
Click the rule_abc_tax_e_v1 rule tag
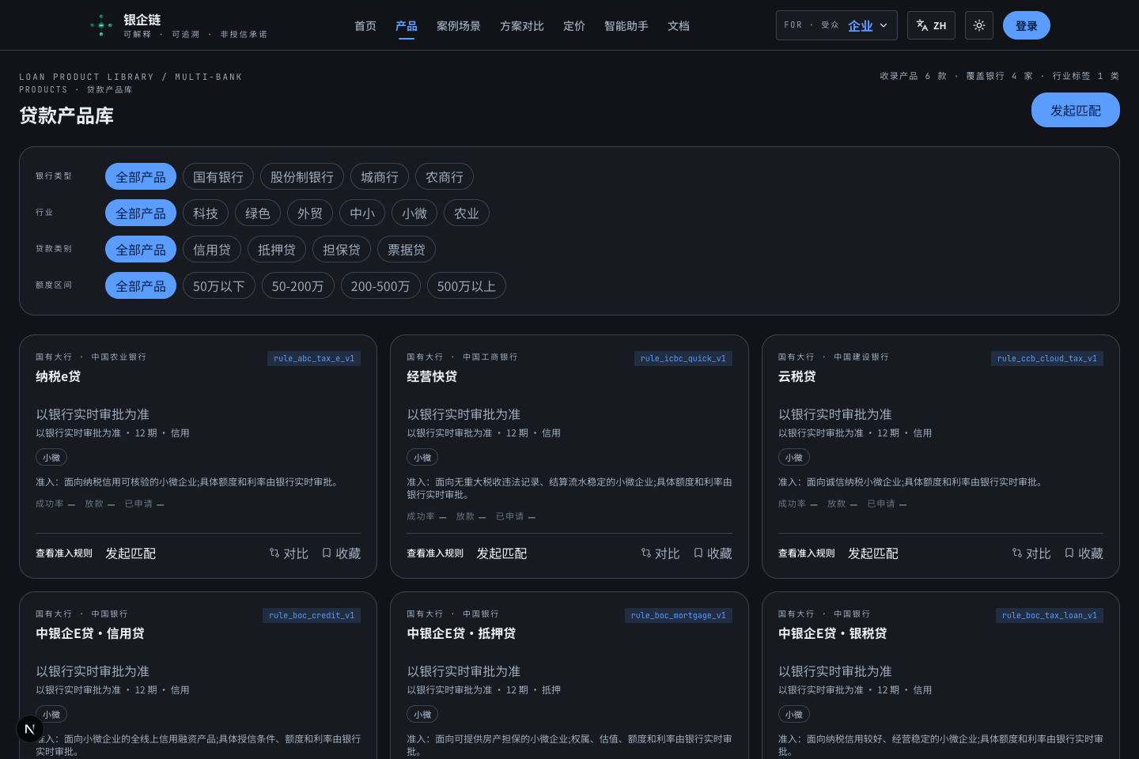(314, 358)
